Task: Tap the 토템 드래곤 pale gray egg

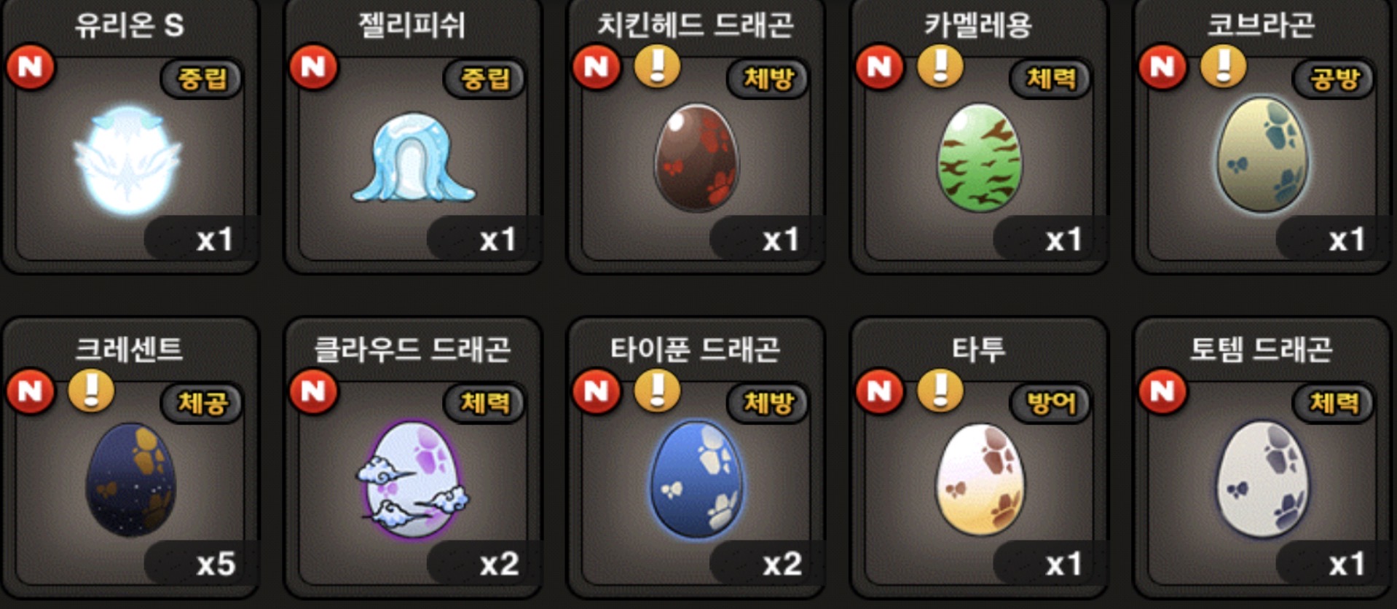Action: [x=1263, y=479]
